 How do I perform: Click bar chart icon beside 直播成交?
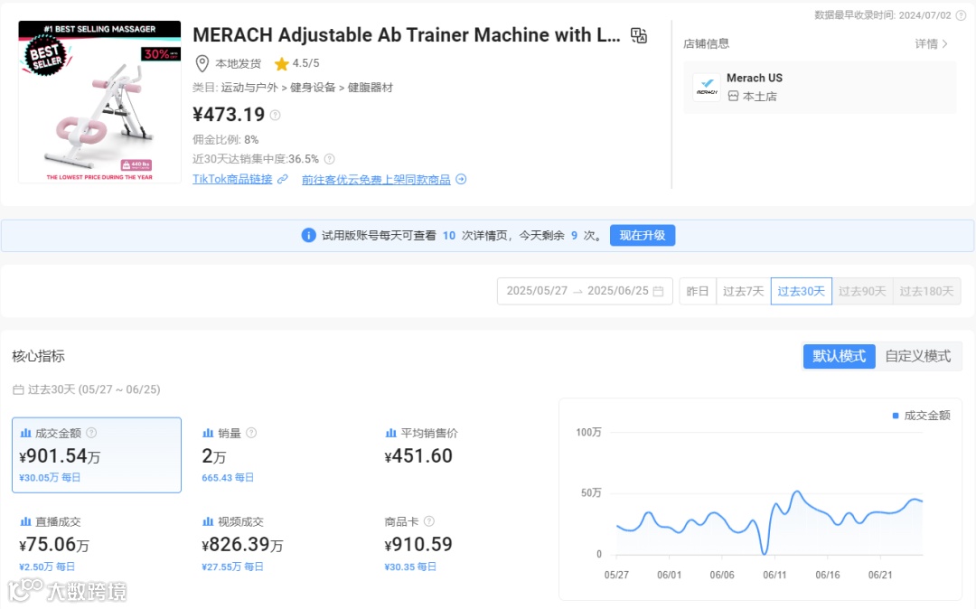[25, 522]
